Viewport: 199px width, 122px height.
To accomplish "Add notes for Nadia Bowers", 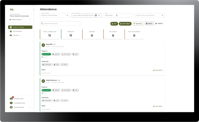I will 158,106.
